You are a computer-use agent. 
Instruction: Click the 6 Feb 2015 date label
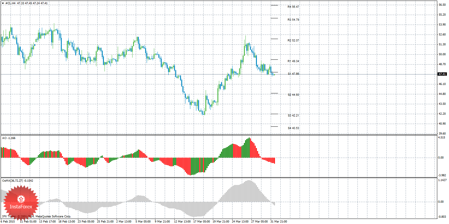[x=8, y=222]
